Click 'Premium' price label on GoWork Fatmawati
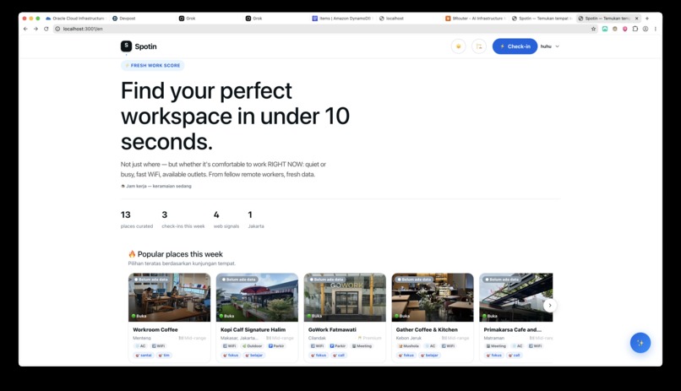The image size is (681, 391). (369, 338)
